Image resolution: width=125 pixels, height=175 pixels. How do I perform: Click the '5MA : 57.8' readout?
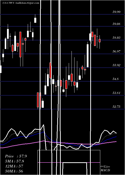point(14,161)
